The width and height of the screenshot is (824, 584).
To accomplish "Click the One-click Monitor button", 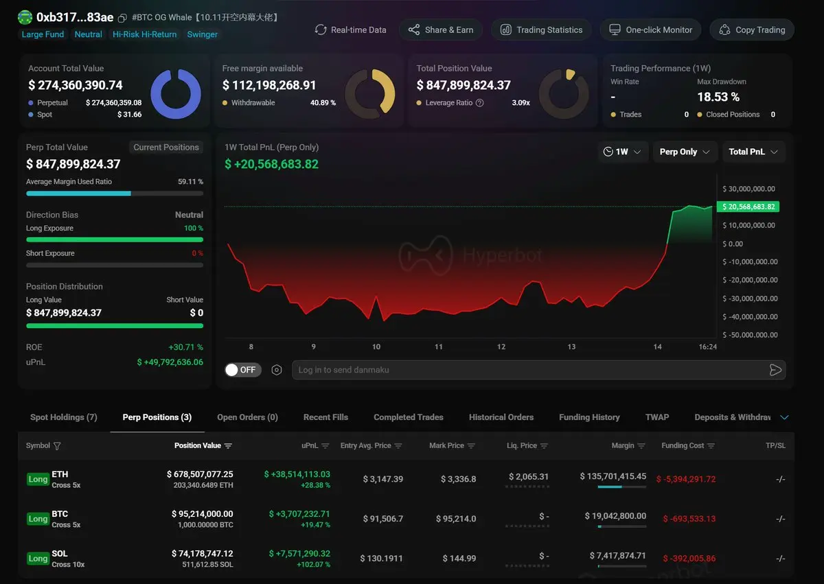I will click(650, 30).
